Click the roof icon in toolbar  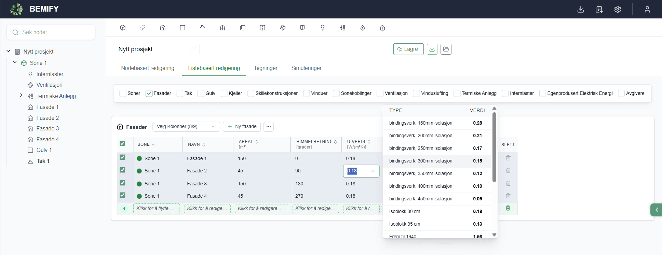click(203, 27)
